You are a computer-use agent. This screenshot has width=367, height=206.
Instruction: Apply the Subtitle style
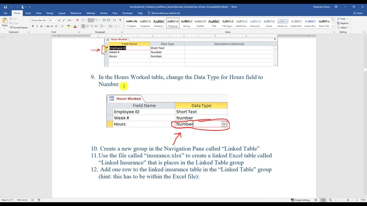(x=200, y=23)
